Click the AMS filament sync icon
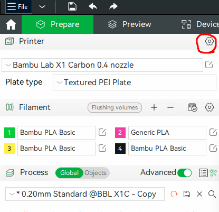This screenshot has width=219, height=212. click(x=193, y=107)
